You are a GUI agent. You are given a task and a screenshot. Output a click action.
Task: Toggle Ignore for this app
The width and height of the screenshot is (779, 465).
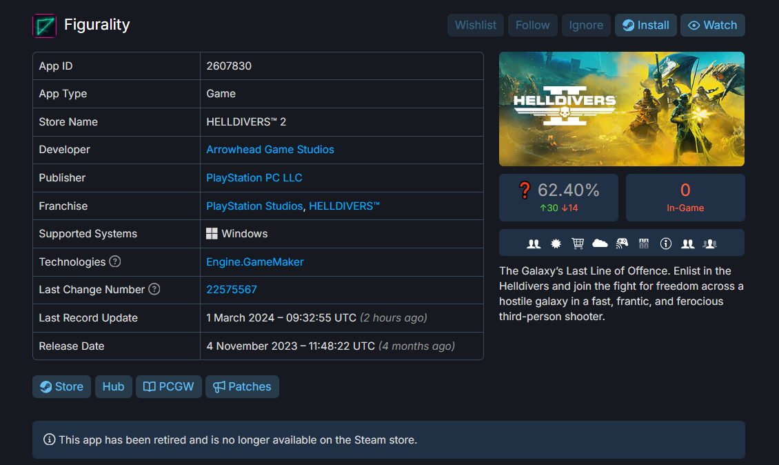[586, 25]
